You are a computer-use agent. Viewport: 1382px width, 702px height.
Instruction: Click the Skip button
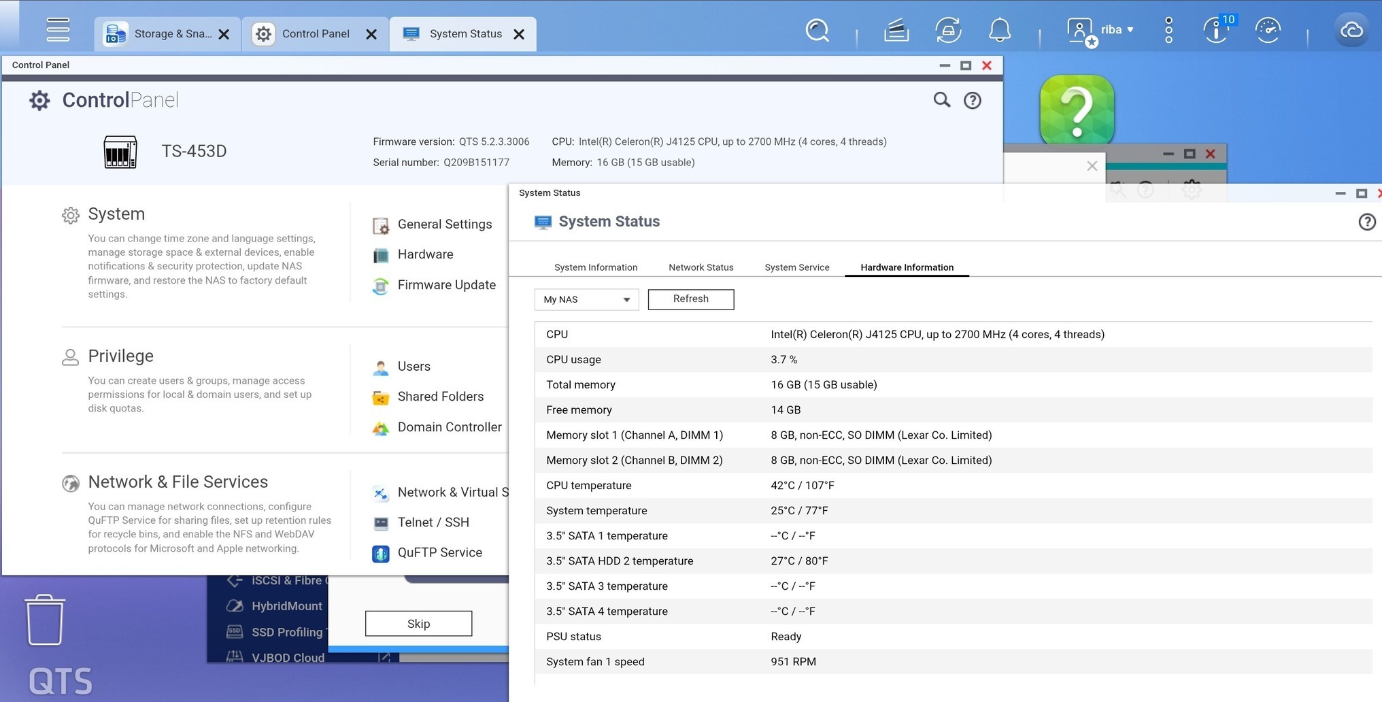tap(418, 624)
